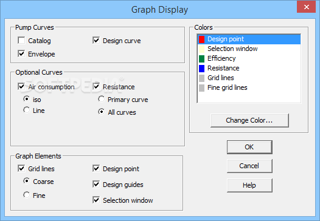Select Resistance in the Colors list

coord(249,68)
